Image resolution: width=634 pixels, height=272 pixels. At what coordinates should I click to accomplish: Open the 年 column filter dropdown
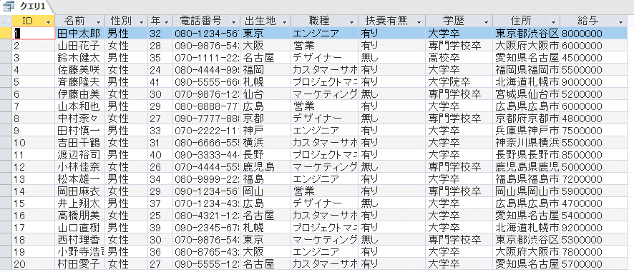click(x=166, y=21)
